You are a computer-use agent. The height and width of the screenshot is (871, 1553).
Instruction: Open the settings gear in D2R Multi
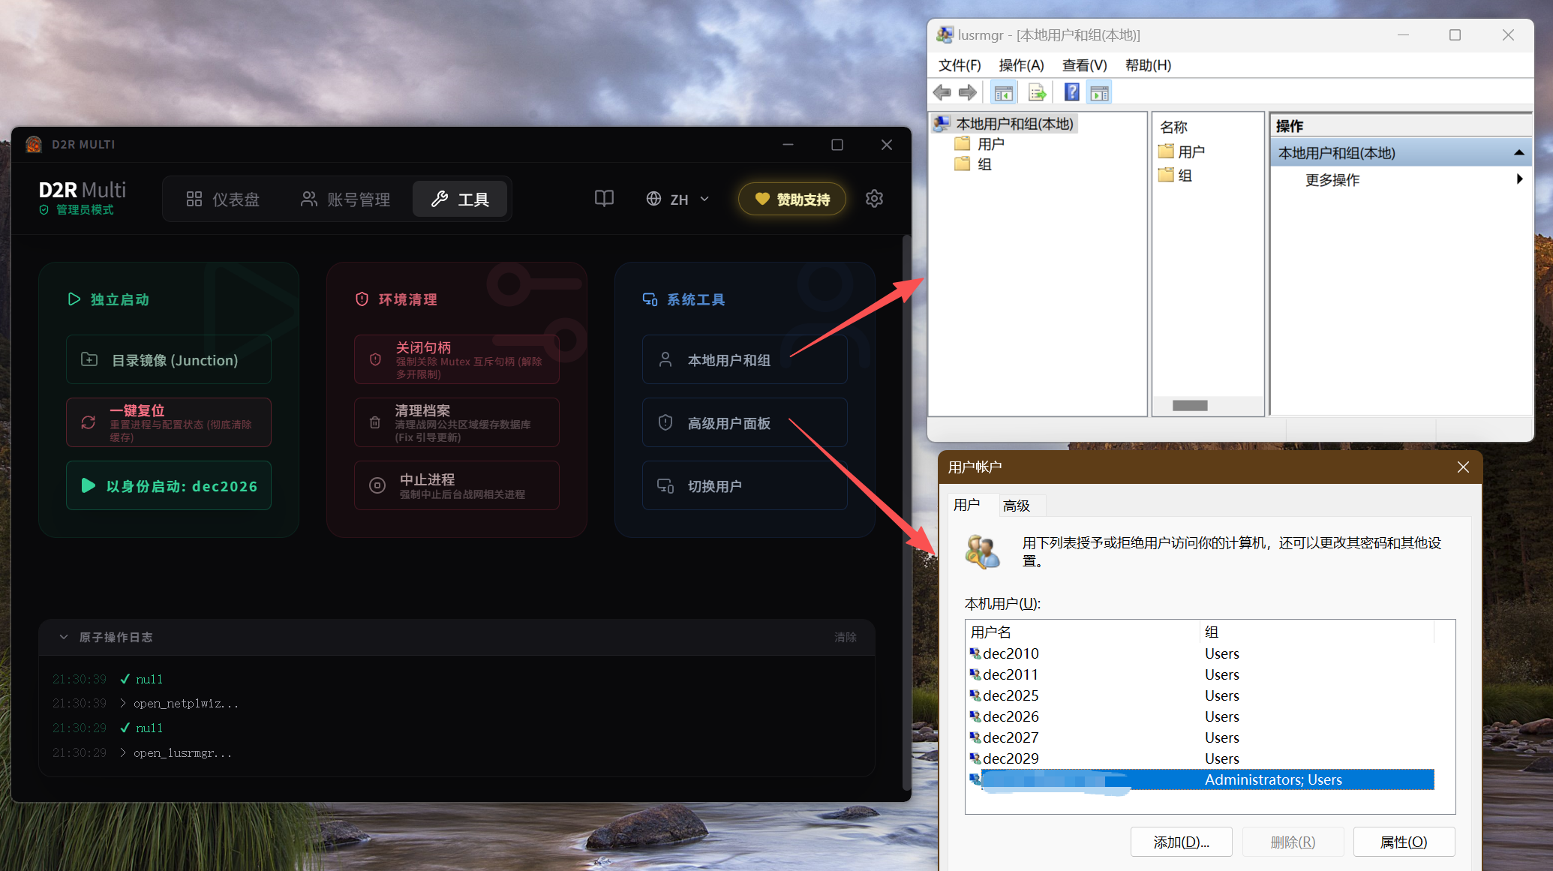point(874,199)
